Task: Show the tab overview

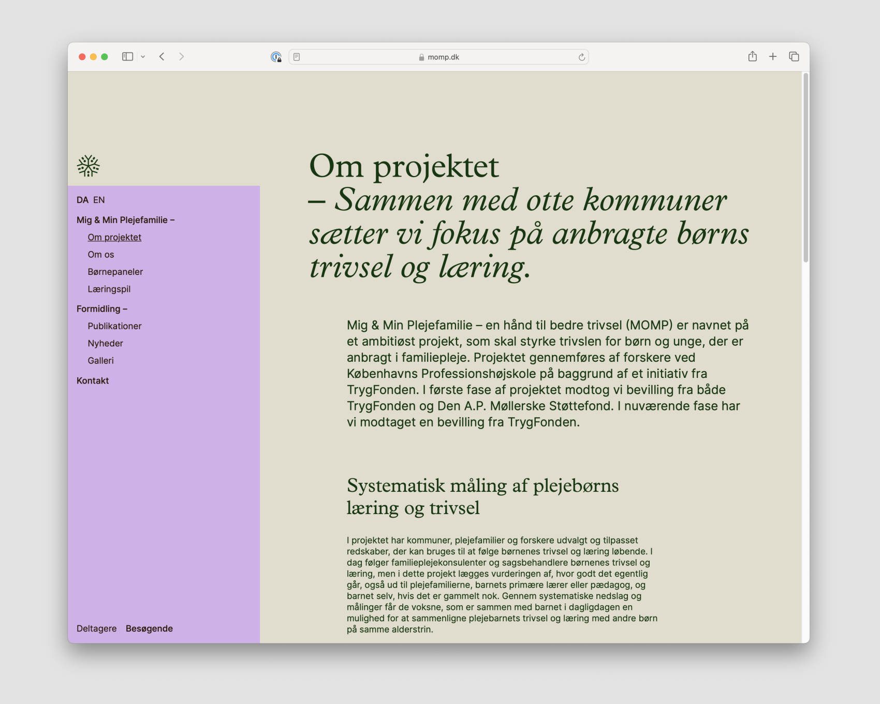Action: (x=794, y=56)
